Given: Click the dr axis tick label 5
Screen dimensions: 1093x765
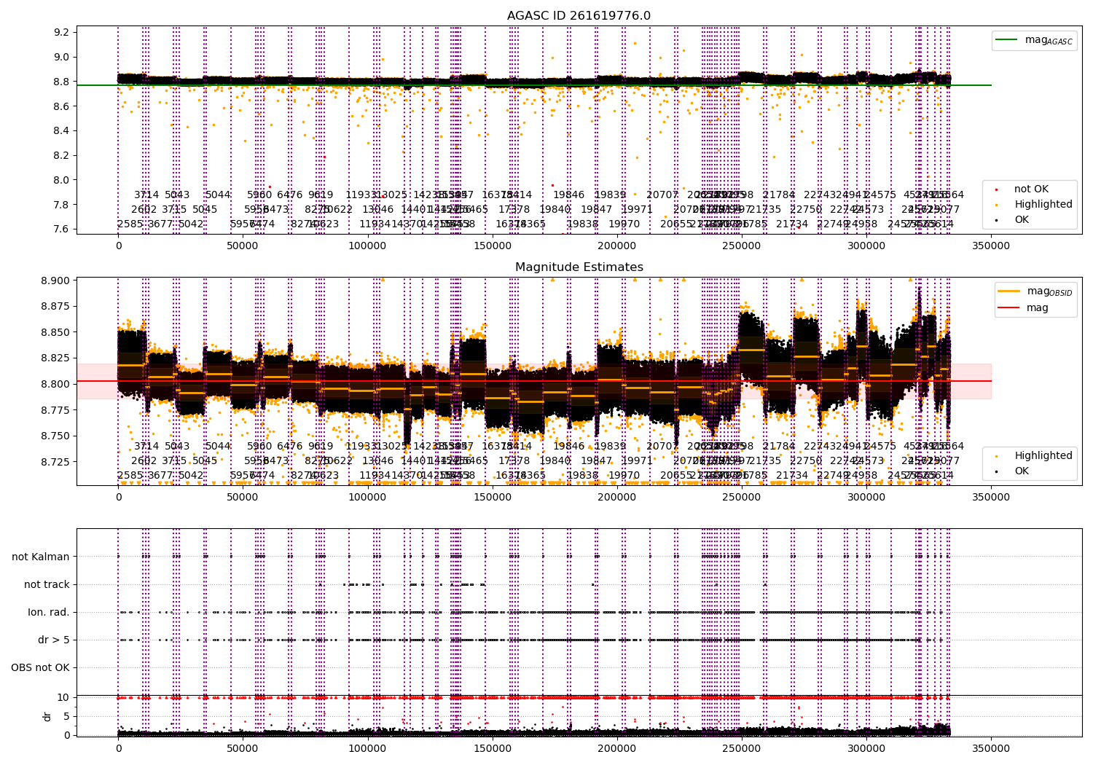Looking at the screenshot, I should click(x=67, y=716).
